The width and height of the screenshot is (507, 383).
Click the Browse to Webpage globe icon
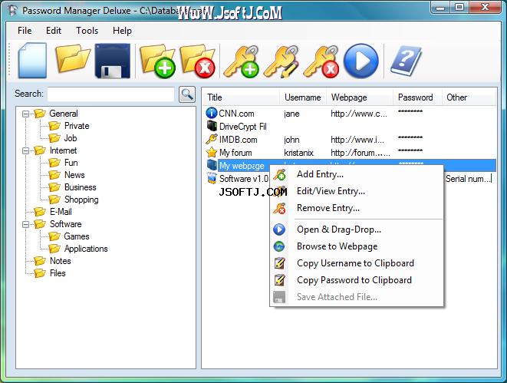tap(279, 246)
